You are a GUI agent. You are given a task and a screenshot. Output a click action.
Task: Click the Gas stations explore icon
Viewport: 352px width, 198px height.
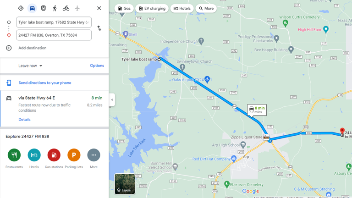(x=54, y=155)
